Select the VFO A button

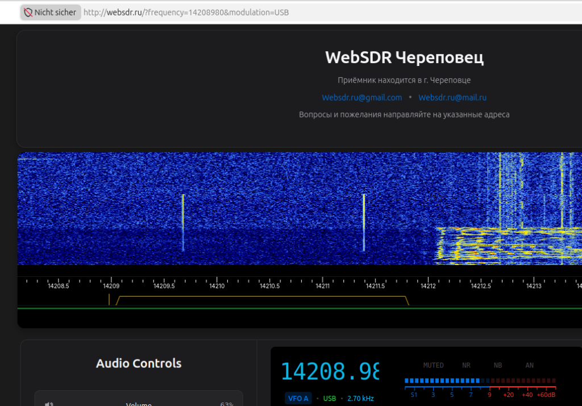pos(298,398)
